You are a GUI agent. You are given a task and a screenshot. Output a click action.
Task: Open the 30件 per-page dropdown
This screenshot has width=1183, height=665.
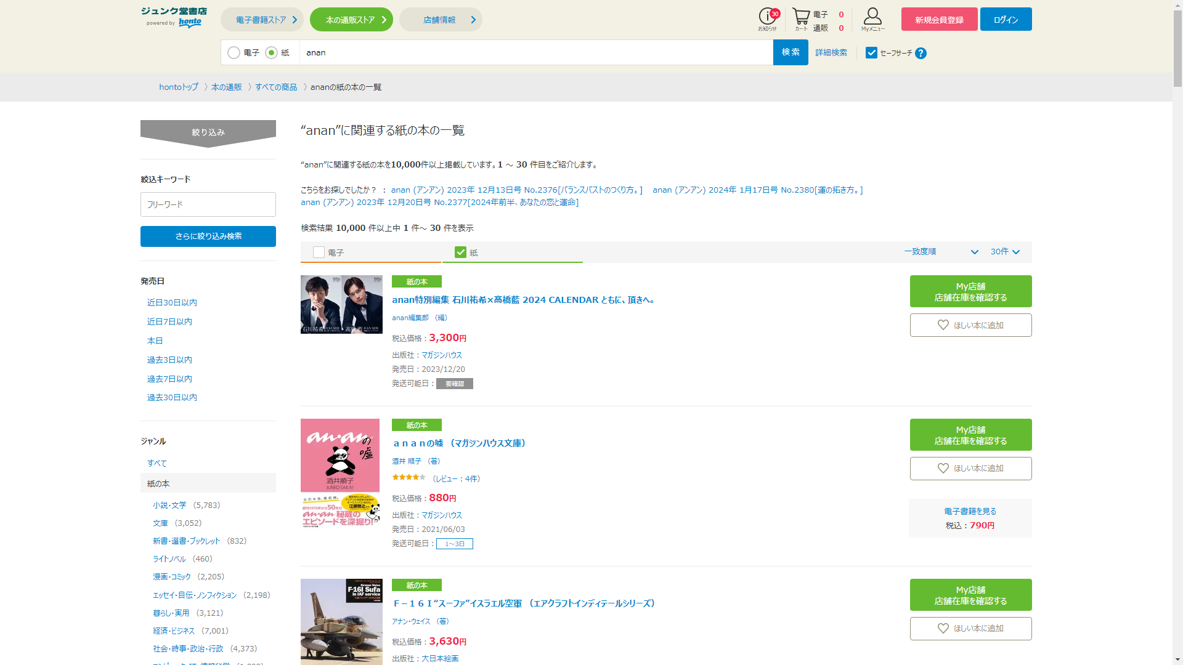click(x=1005, y=252)
